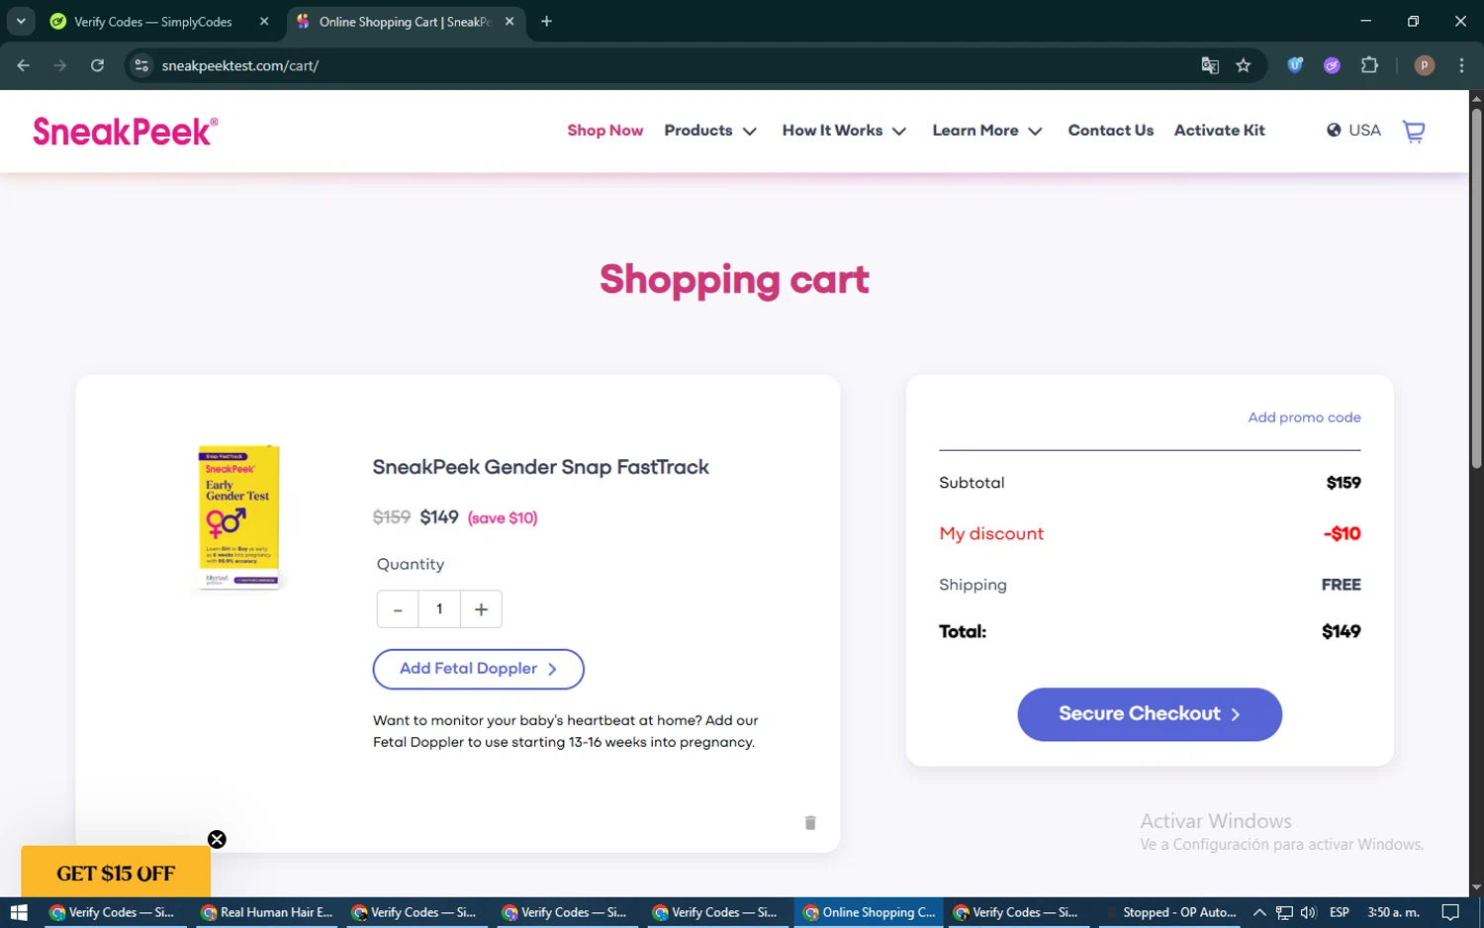1484x928 pixels.
Task: Click the Early Gender Test product image
Action: pyautogui.click(x=239, y=516)
